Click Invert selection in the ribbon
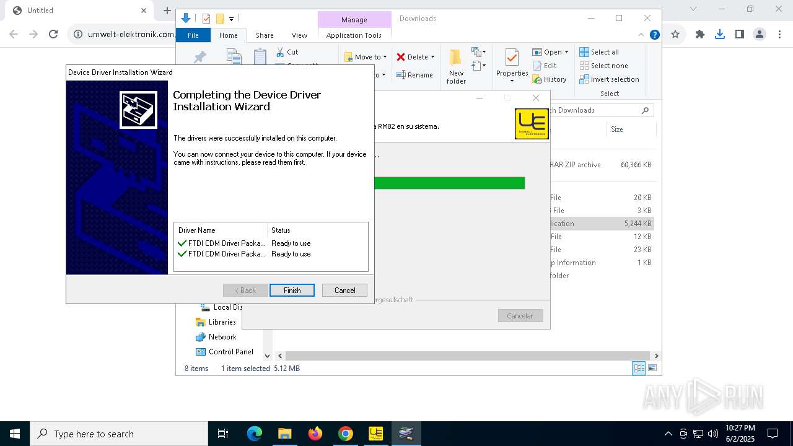This screenshot has height=446, width=793. point(610,79)
